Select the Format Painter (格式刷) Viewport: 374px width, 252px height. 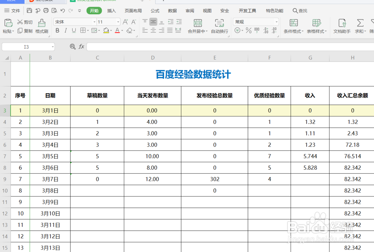click(42, 26)
